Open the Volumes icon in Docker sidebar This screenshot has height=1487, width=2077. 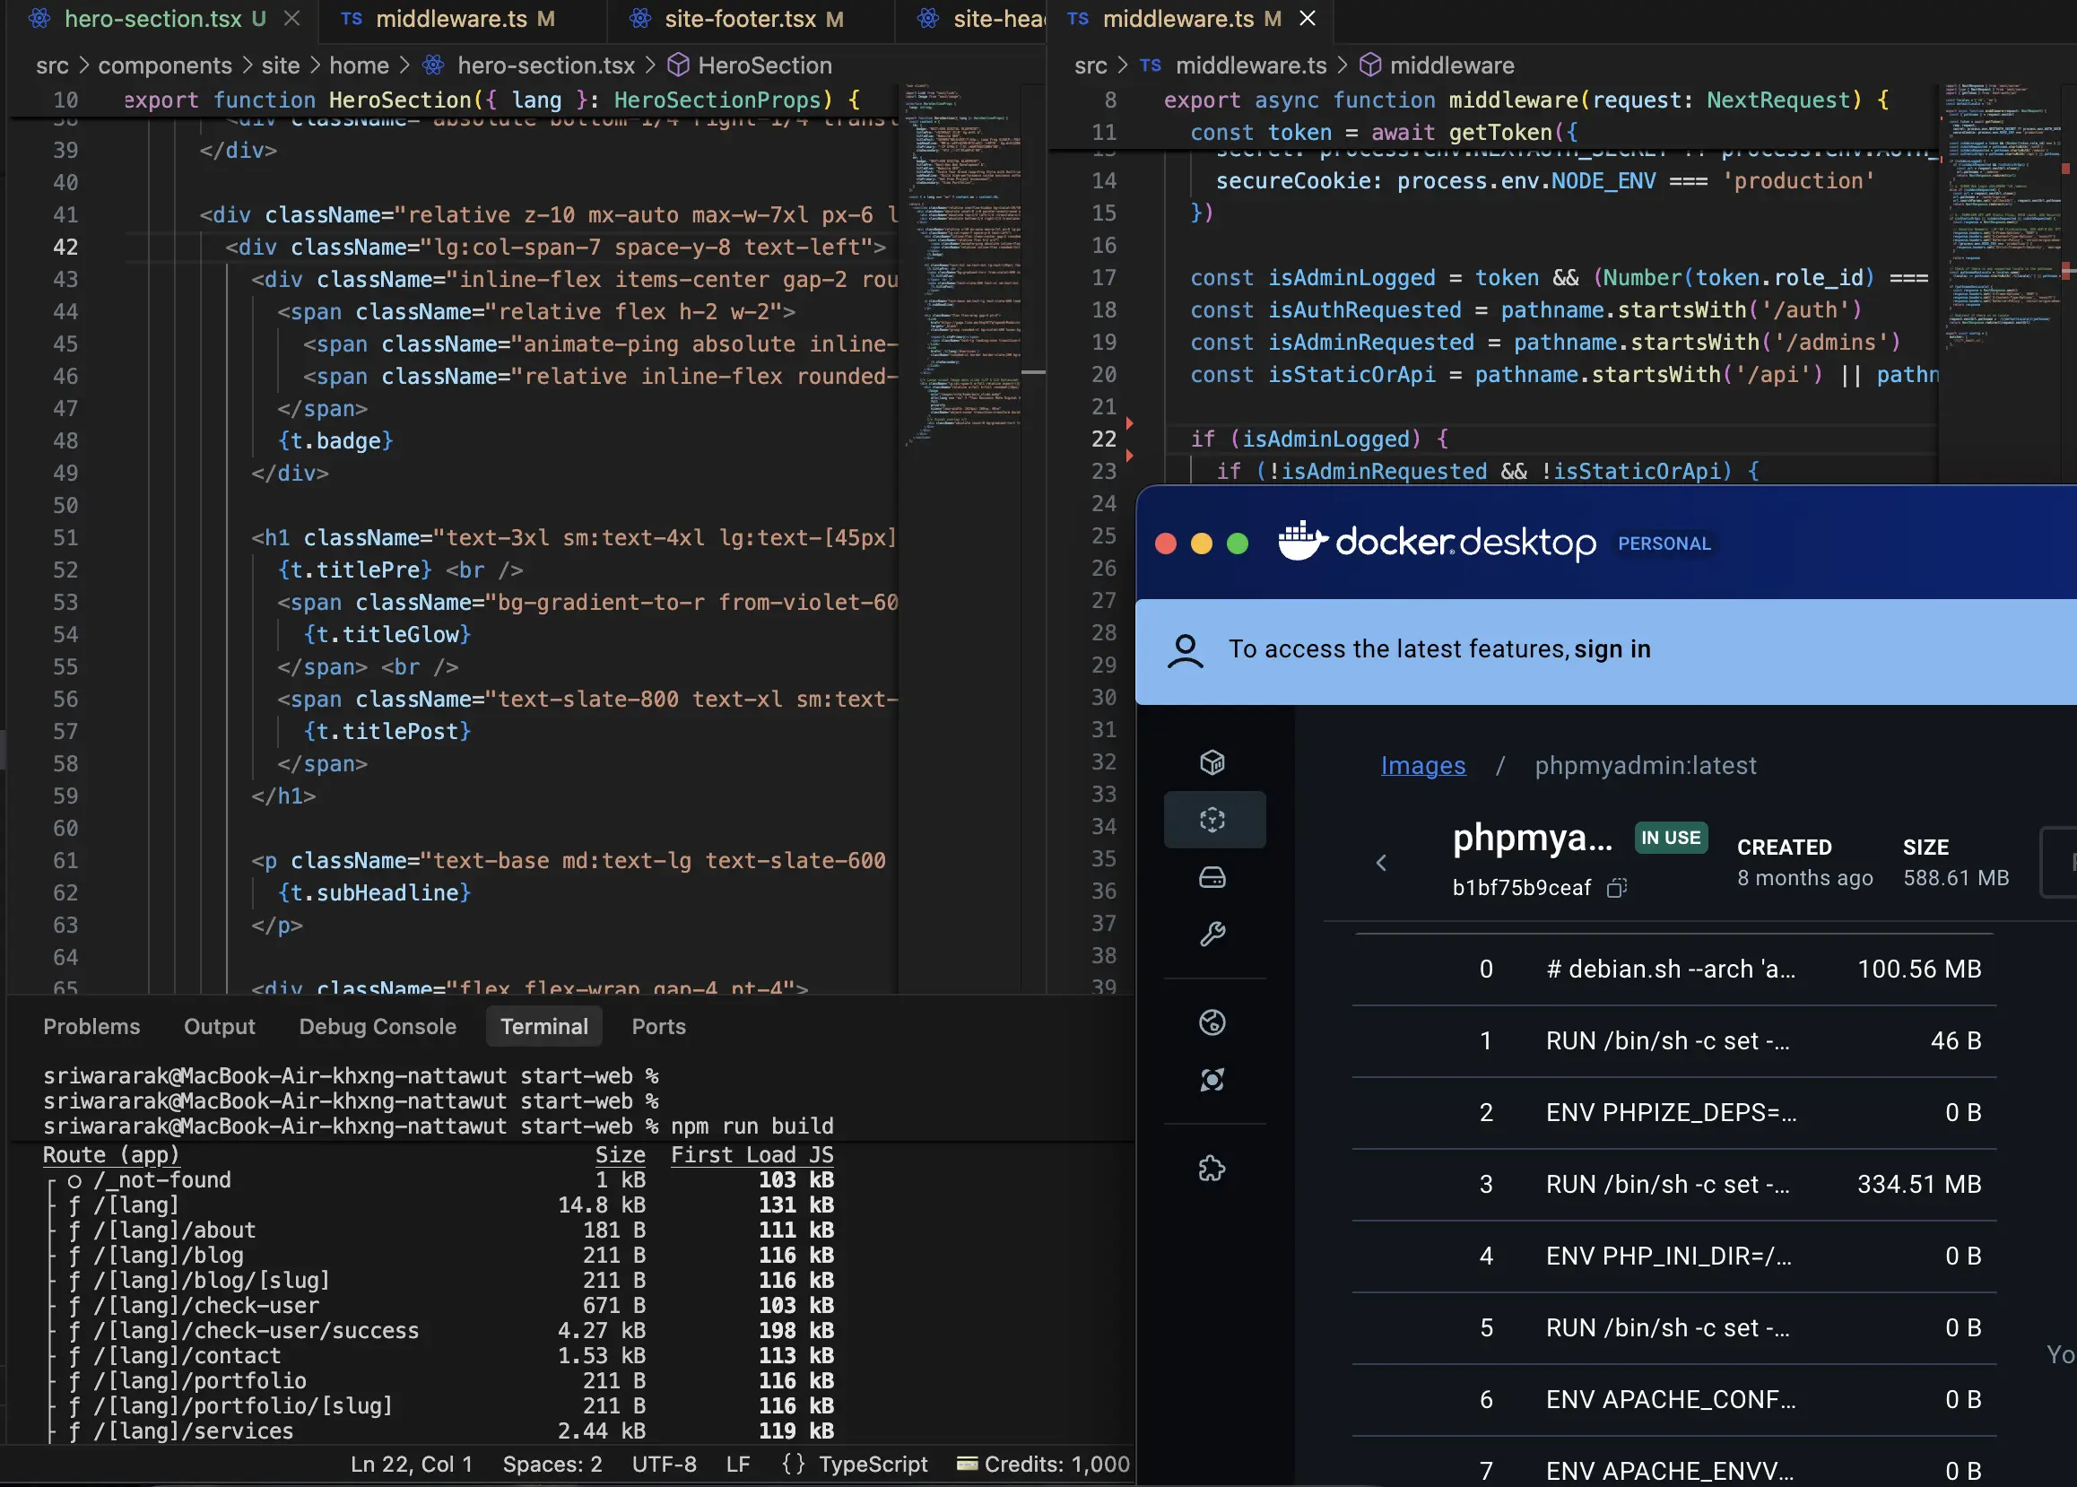(1212, 877)
